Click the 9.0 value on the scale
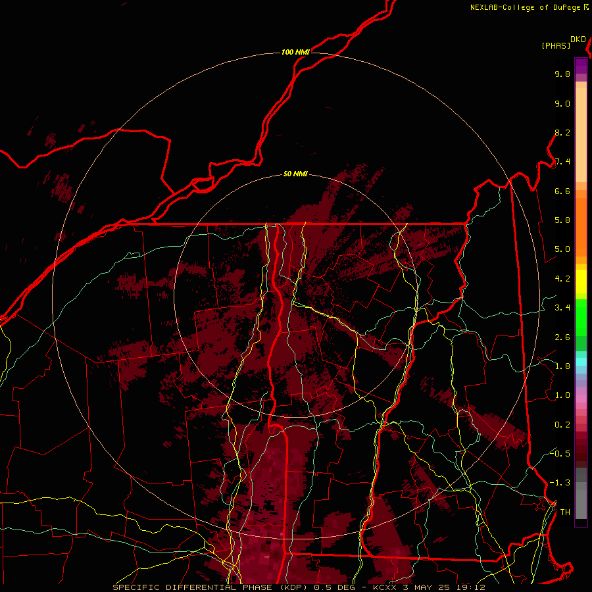592x592 pixels. point(562,104)
